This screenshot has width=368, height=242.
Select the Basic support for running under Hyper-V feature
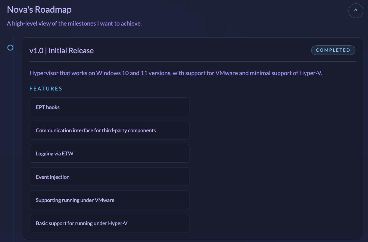point(109,223)
